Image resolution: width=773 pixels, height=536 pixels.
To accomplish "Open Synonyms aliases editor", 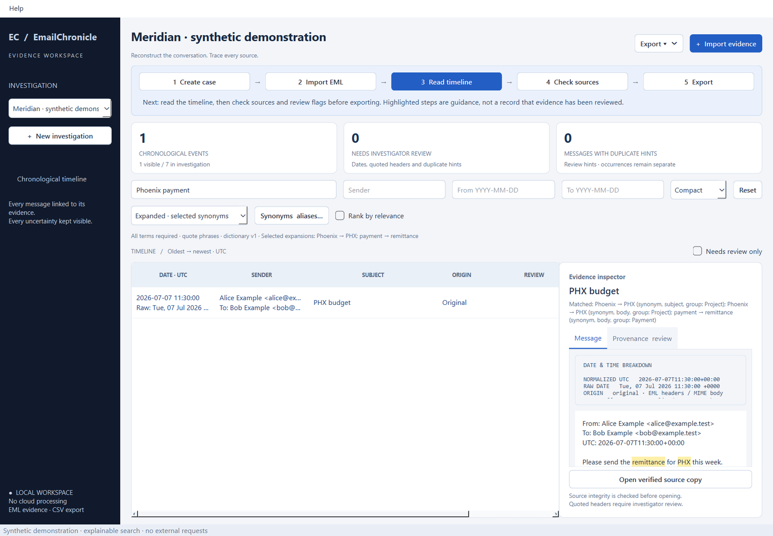I will [x=291, y=216].
